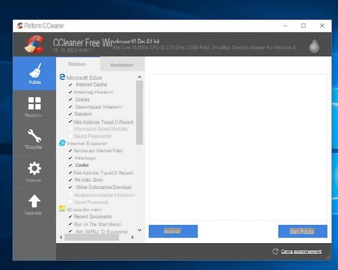The height and width of the screenshot is (270, 338).
Task: Uncheck Ultima Collocazione Download
Action: 70,187
